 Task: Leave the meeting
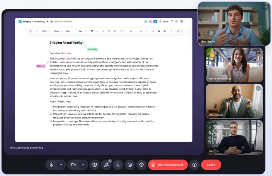[x=211, y=165]
